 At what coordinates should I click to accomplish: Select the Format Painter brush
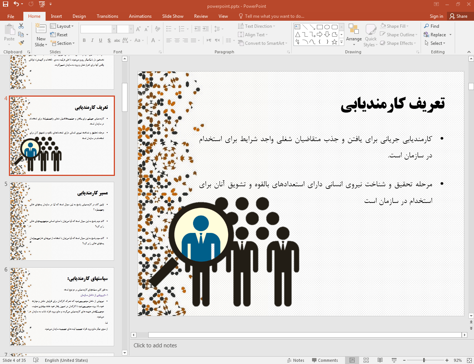(21, 43)
